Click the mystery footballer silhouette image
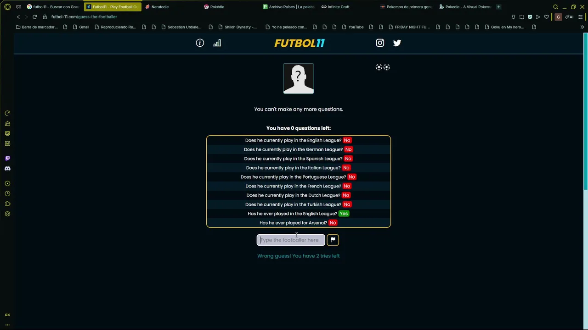This screenshot has width=588, height=330. (299, 78)
